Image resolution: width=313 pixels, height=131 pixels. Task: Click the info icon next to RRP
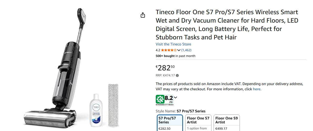[177, 76]
